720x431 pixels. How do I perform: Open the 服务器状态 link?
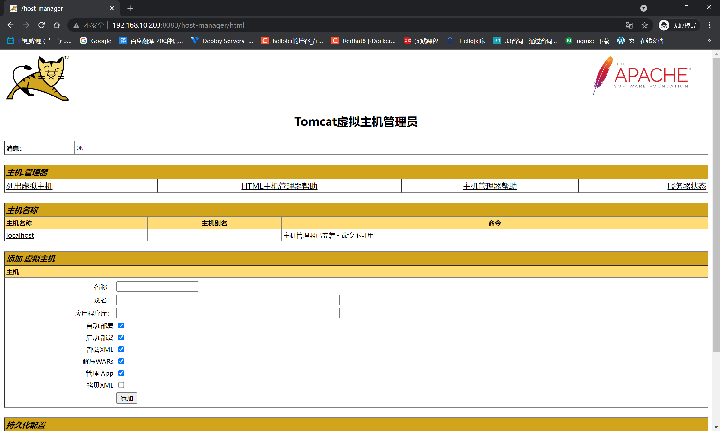click(x=686, y=186)
